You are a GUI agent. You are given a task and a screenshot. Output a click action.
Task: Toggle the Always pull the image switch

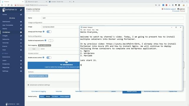pyautogui.click(x=49, y=32)
